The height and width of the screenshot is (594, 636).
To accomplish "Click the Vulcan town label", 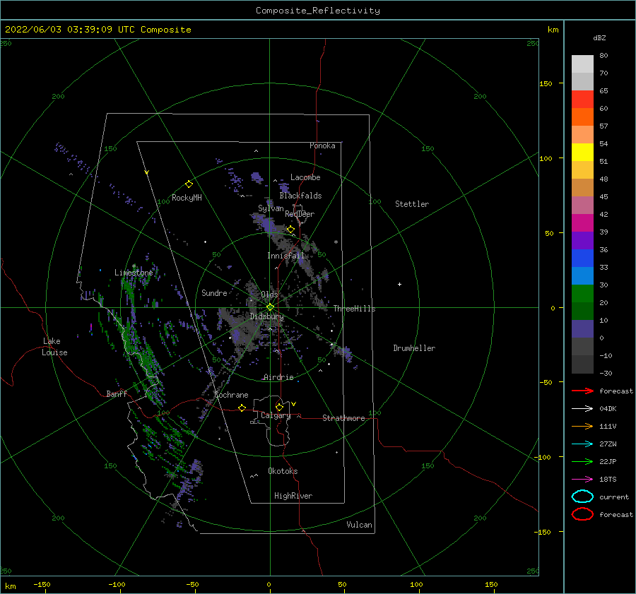I will 360,525.
